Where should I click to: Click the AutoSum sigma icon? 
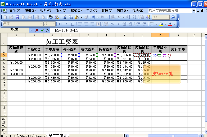click(119, 17)
